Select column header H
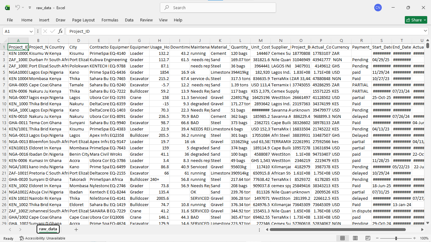This screenshot has height=242, width=431. [x=159, y=40]
